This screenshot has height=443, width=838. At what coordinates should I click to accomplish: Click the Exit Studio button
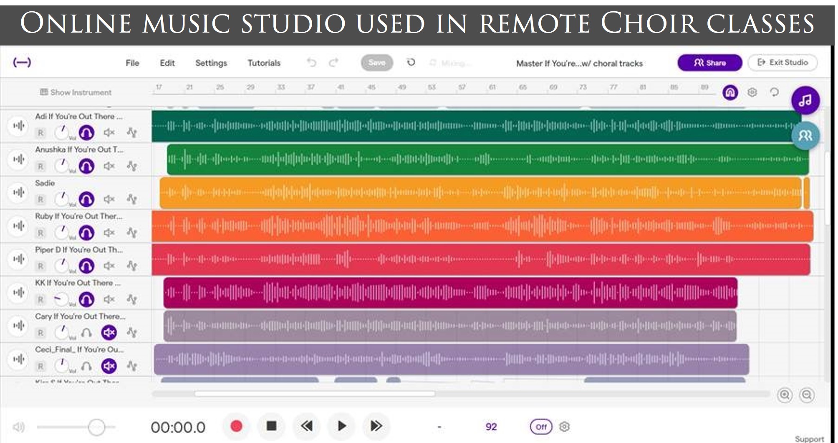tap(782, 63)
